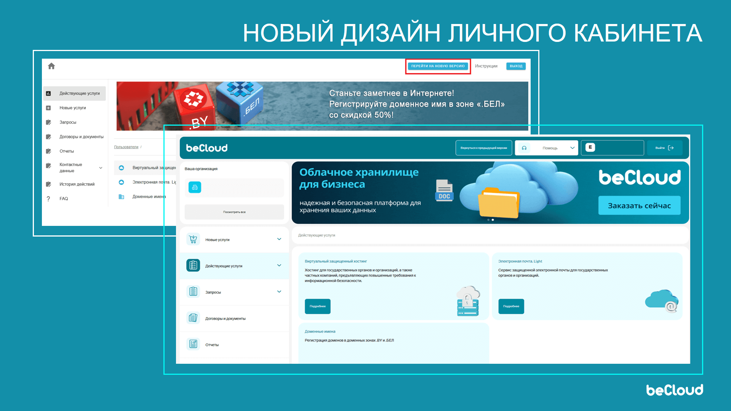Click beCloud logo in new cabinet header
The image size is (731, 411).
tap(207, 148)
